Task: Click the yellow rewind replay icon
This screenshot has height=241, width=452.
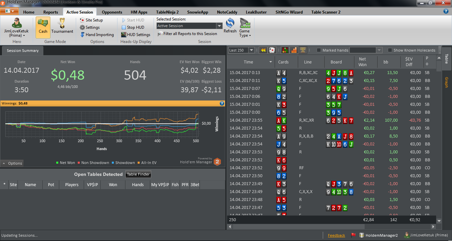Action: (263, 50)
